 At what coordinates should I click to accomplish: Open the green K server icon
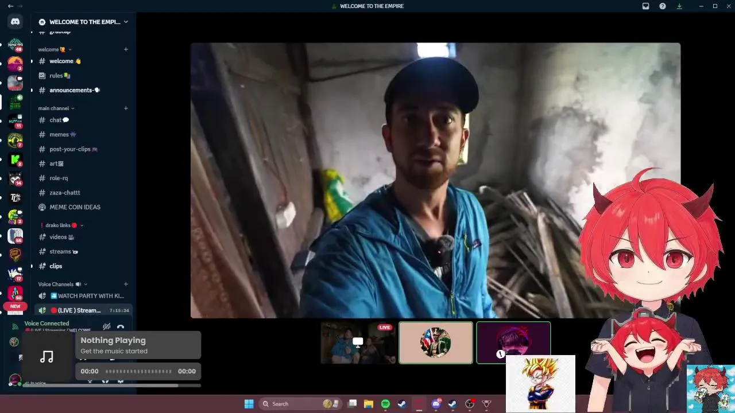[x=15, y=159]
